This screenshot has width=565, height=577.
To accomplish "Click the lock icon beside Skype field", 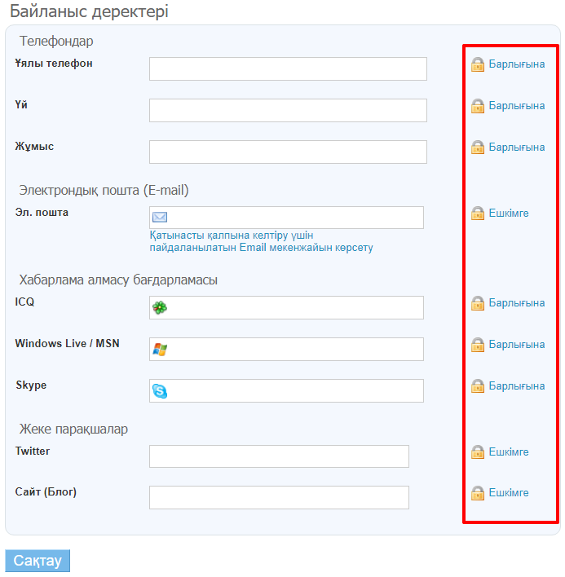I will 478,386.
